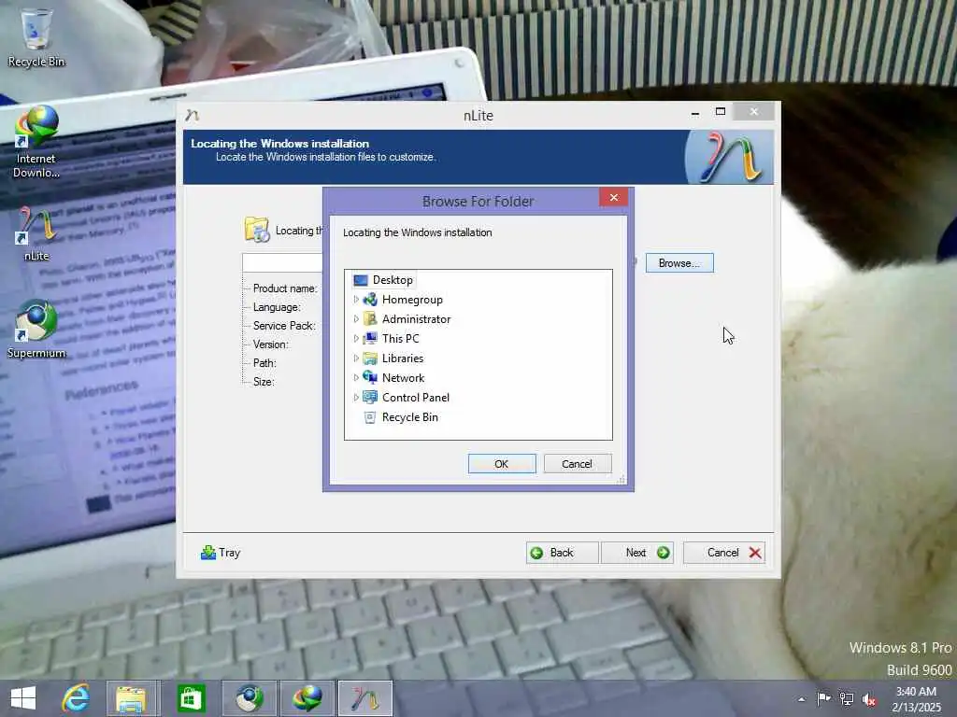The height and width of the screenshot is (717, 957).
Task: Open the Supermium desktop shortcut
Action: click(36, 329)
